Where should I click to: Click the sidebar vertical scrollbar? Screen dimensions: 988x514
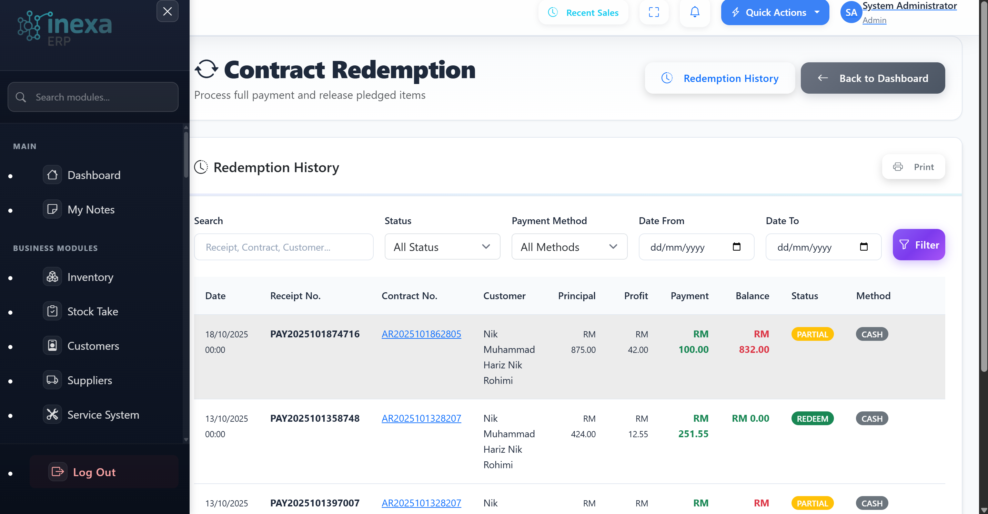point(186,155)
